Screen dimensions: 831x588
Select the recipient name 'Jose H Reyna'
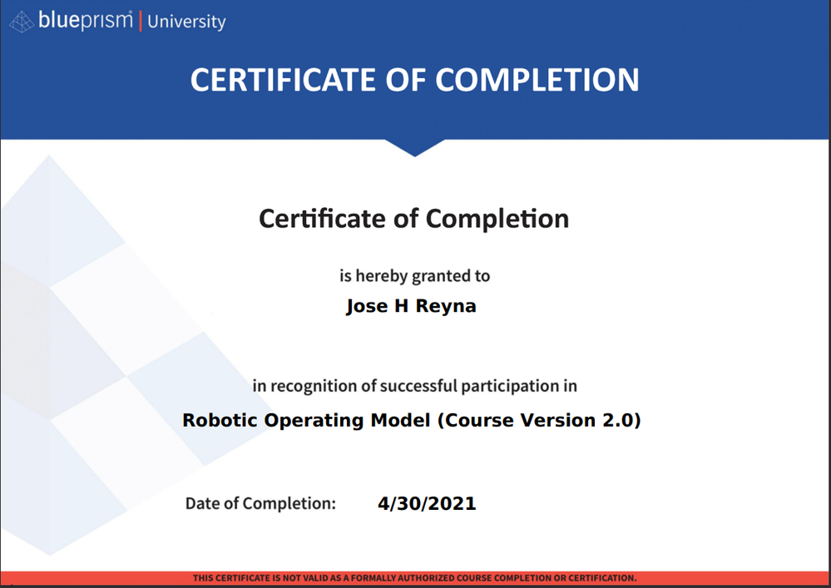pos(411,306)
